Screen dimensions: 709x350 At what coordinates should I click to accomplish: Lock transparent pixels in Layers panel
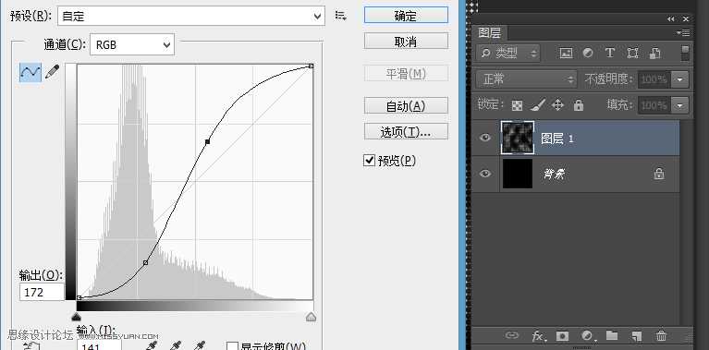517,105
